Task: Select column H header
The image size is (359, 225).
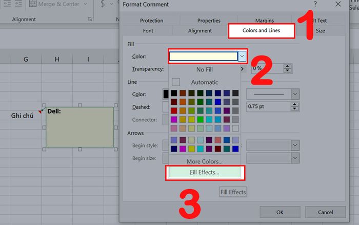Action: (57, 59)
